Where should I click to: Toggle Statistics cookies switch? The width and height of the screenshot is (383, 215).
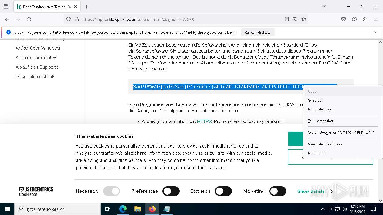coord(224,191)
